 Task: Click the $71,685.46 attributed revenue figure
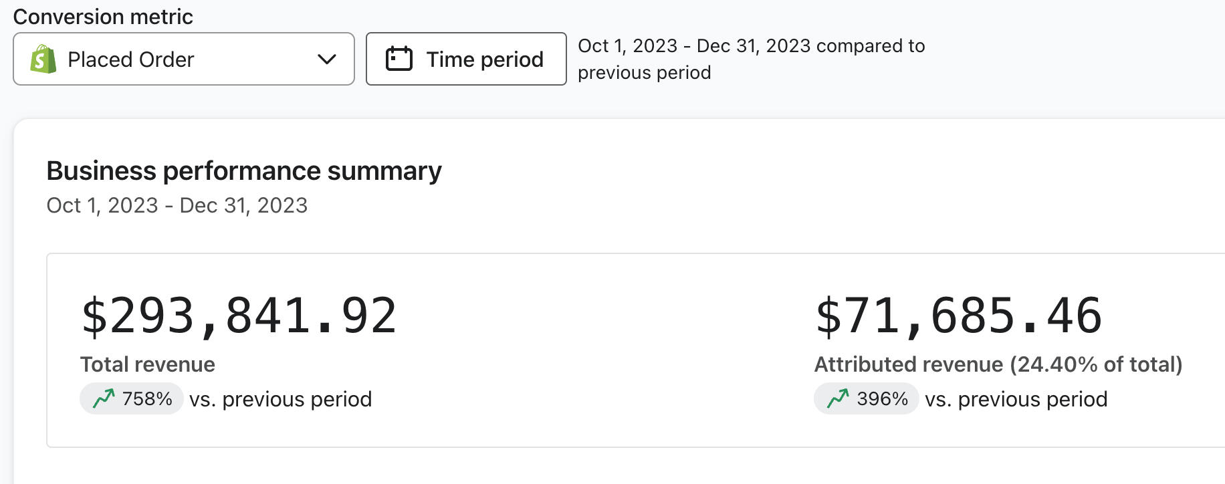coord(958,316)
